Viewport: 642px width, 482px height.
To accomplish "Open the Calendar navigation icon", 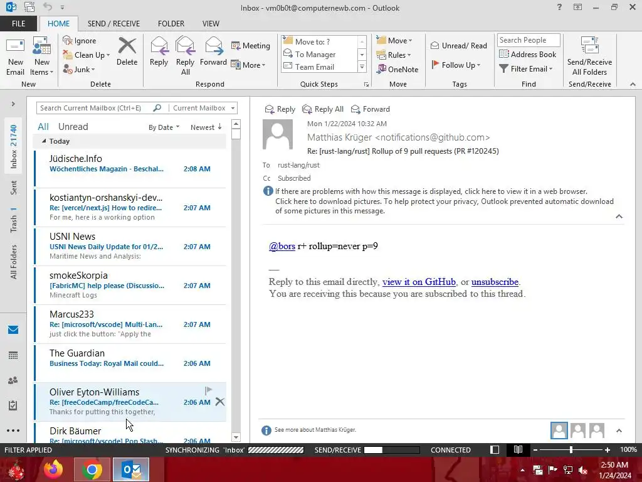I will point(13,355).
